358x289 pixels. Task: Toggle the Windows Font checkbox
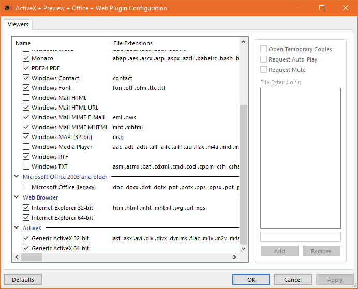point(26,88)
